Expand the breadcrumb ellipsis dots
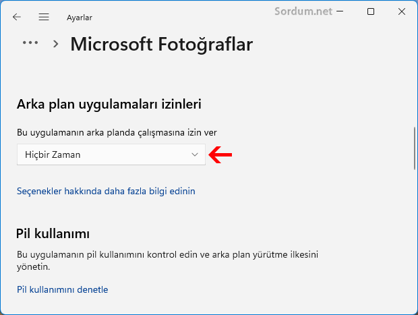The image size is (418, 315). pos(30,42)
